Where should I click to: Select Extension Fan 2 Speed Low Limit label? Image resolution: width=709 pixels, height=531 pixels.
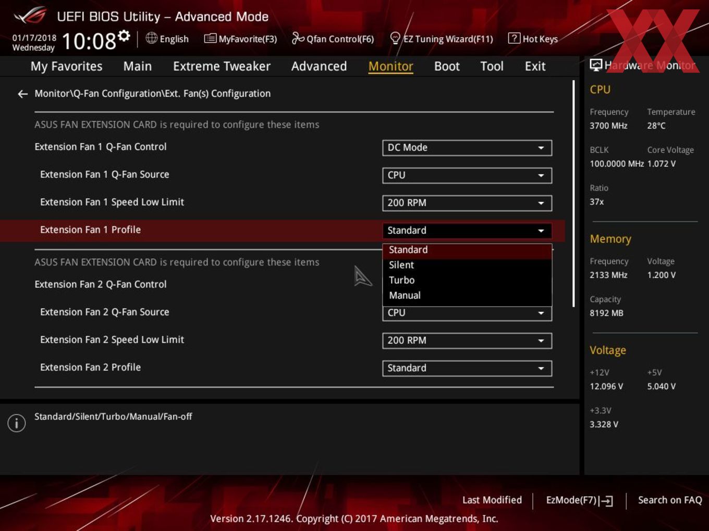click(x=112, y=340)
